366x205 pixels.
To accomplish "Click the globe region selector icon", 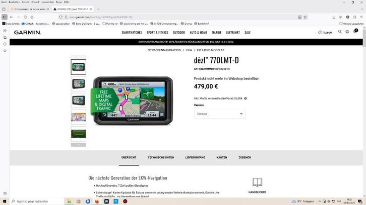I will [347, 32].
